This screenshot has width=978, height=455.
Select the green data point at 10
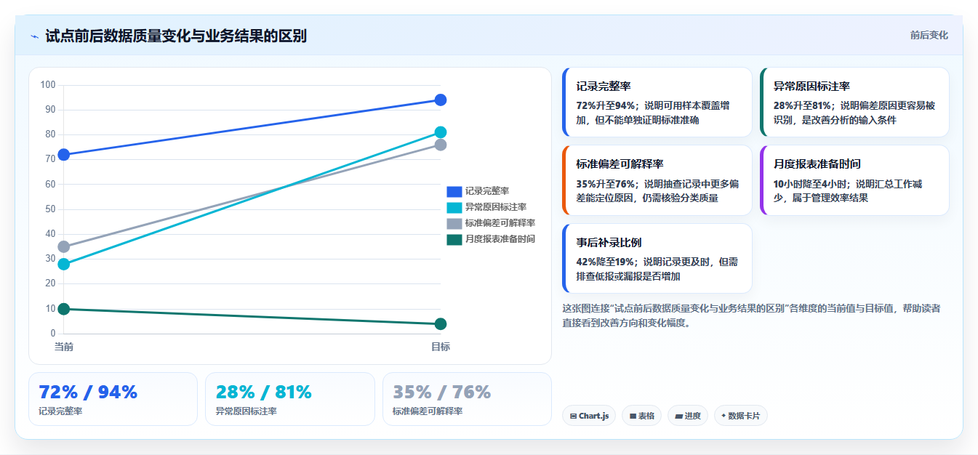[x=64, y=309]
